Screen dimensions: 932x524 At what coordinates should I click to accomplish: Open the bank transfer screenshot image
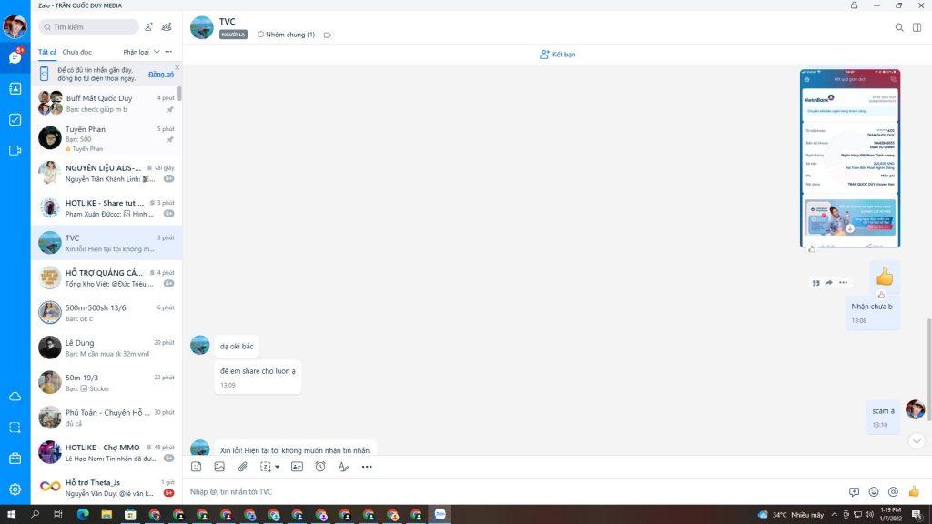[850, 158]
